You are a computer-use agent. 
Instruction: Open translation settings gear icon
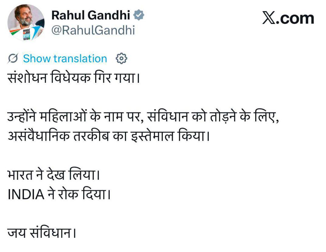pyautogui.click(x=122, y=59)
